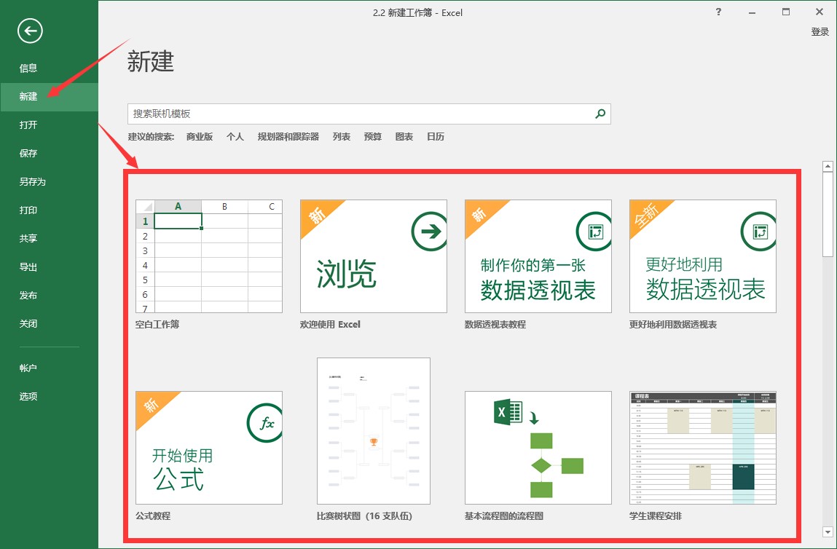Go to Export (导出) in sidebar
This screenshot has height=549, width=837.
[x=28, y=267]
